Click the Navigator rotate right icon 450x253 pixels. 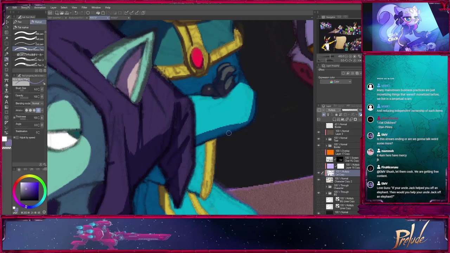click(x=351, y=60)
